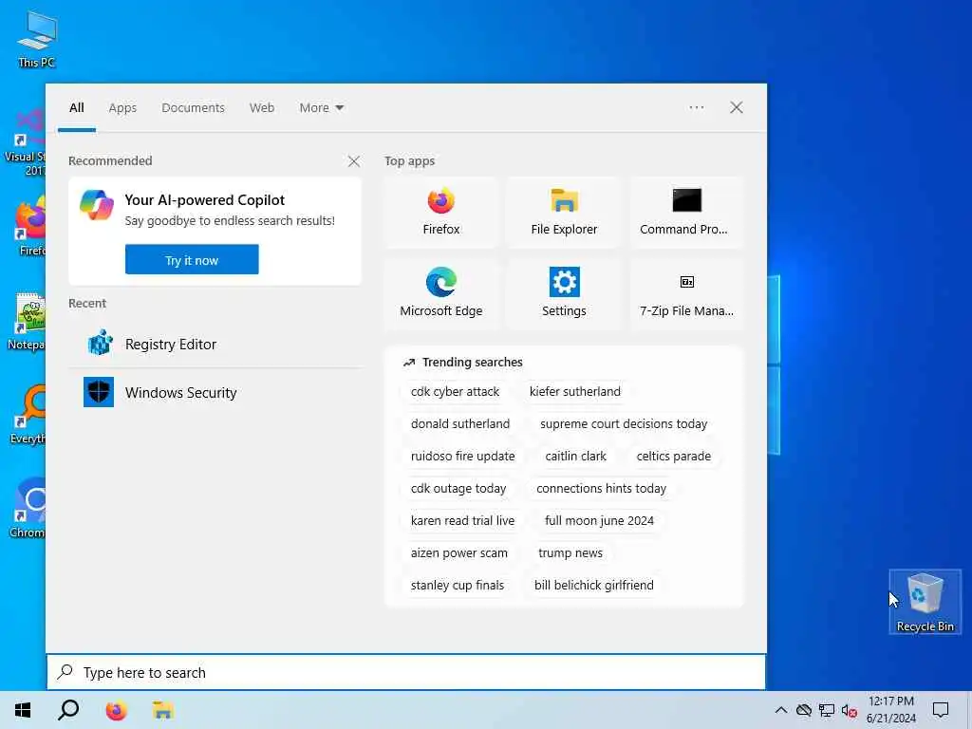Search trending 'donald sutherland'
This screenshot has height=729, width=972.
(460, 424)
